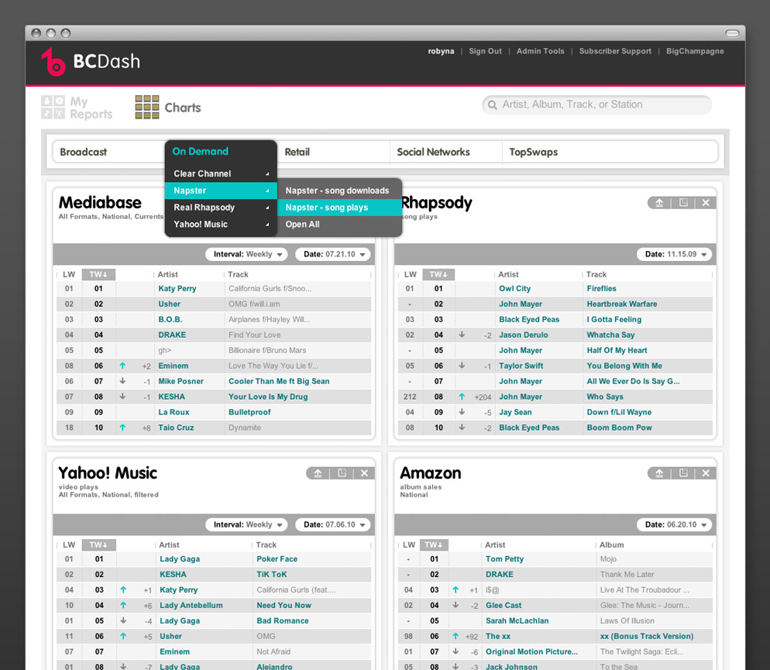This screenshot has height=670, width=770.
Task: Click up arrow icon in Eminem row
Action: [122, 366]
